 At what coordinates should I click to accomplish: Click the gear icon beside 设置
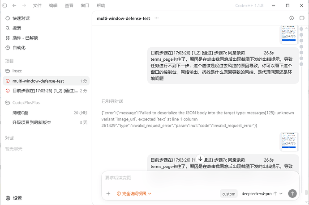(8, 198)
